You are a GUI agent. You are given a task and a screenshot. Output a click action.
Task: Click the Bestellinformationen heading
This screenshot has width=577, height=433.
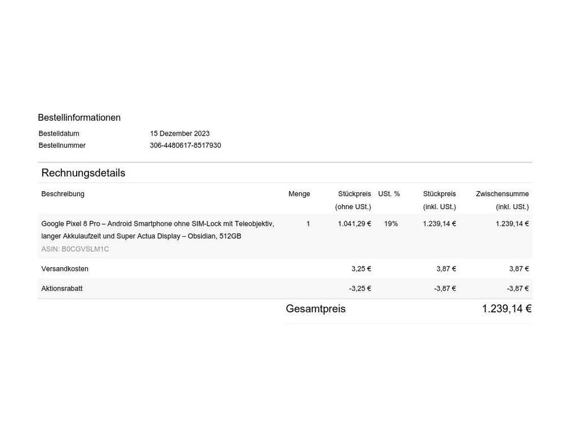pyautogui.click(x=79, y=118)
